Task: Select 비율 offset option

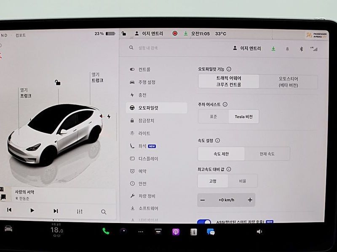Action: click(243, 181)
